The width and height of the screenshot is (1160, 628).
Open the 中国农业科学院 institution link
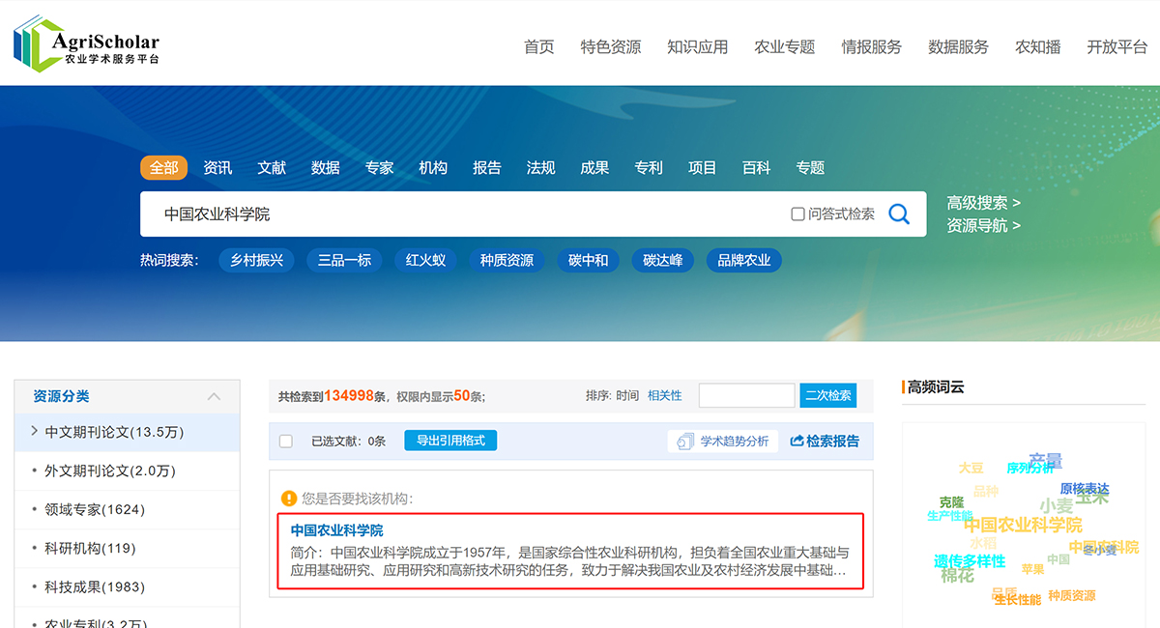[337, 530]
